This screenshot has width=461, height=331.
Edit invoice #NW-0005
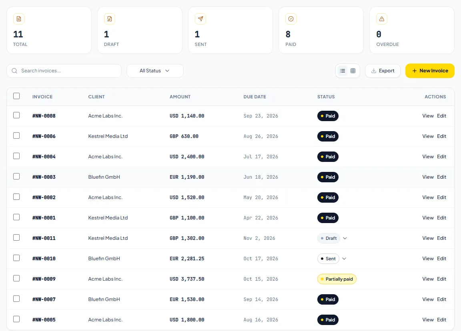pos(441,319)
